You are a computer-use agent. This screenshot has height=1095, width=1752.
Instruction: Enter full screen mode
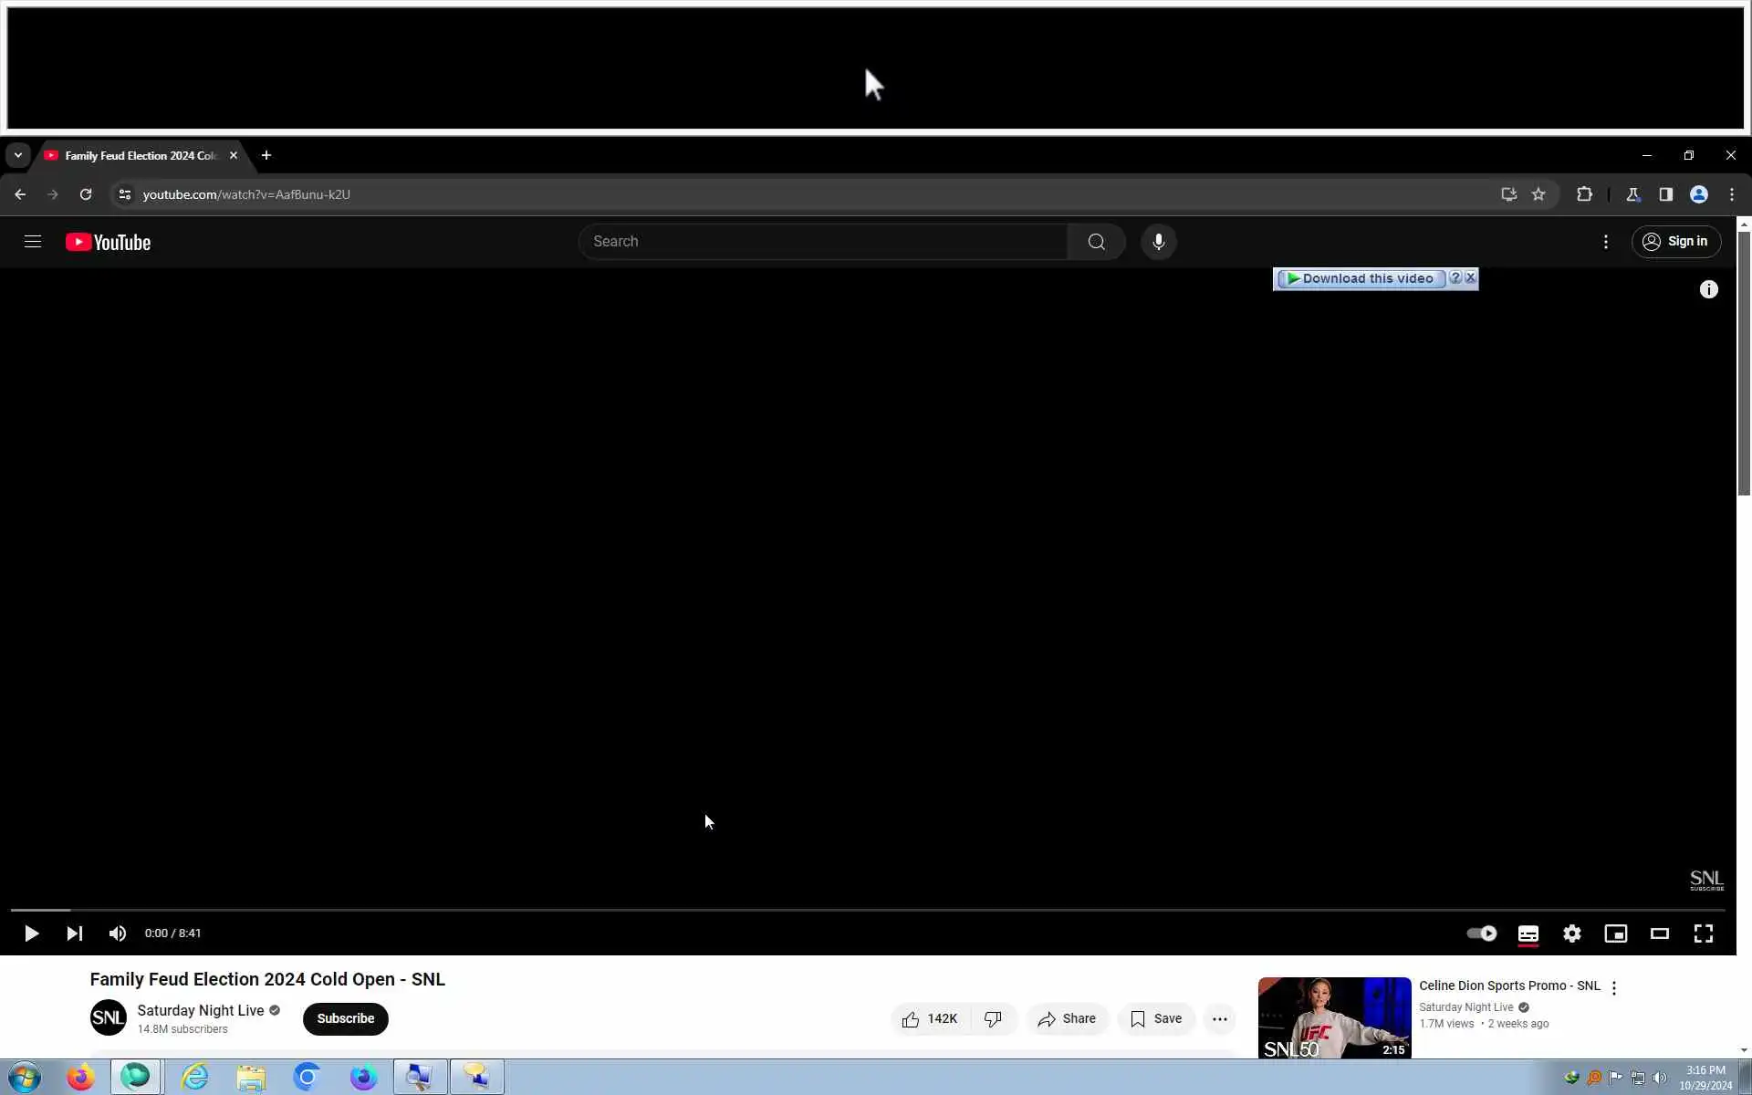1704,933
